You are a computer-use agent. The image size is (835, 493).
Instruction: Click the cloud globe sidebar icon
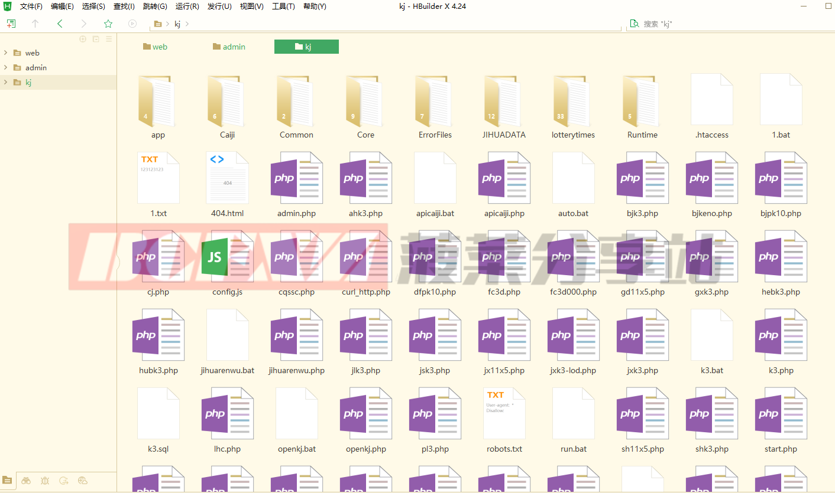coord(83,481)
